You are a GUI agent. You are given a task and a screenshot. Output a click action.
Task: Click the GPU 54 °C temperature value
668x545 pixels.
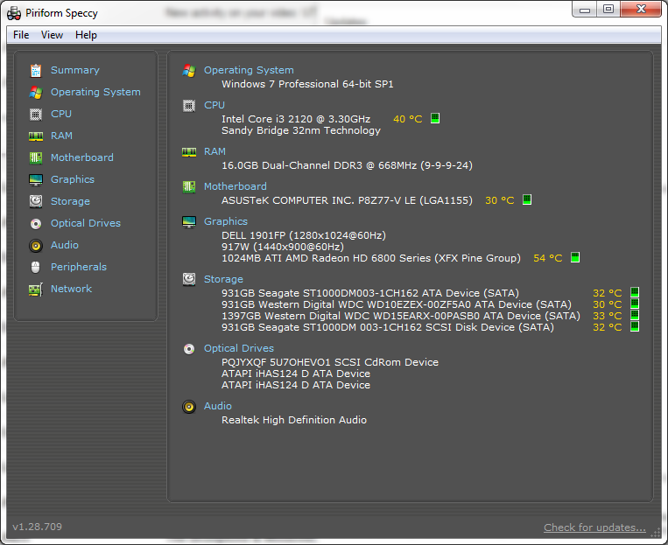pyautogui.click(x=548, y=258)
